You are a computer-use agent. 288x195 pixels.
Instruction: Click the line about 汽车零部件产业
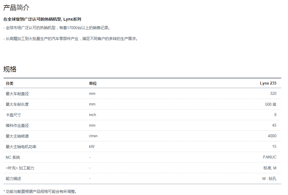pyautogui.click(x=71, y=39)
